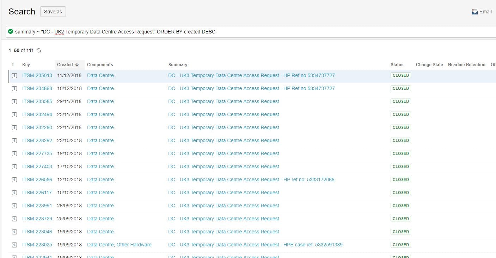
Task: Click issue type icon for ITSM-233585
Action: click(14, 102)
